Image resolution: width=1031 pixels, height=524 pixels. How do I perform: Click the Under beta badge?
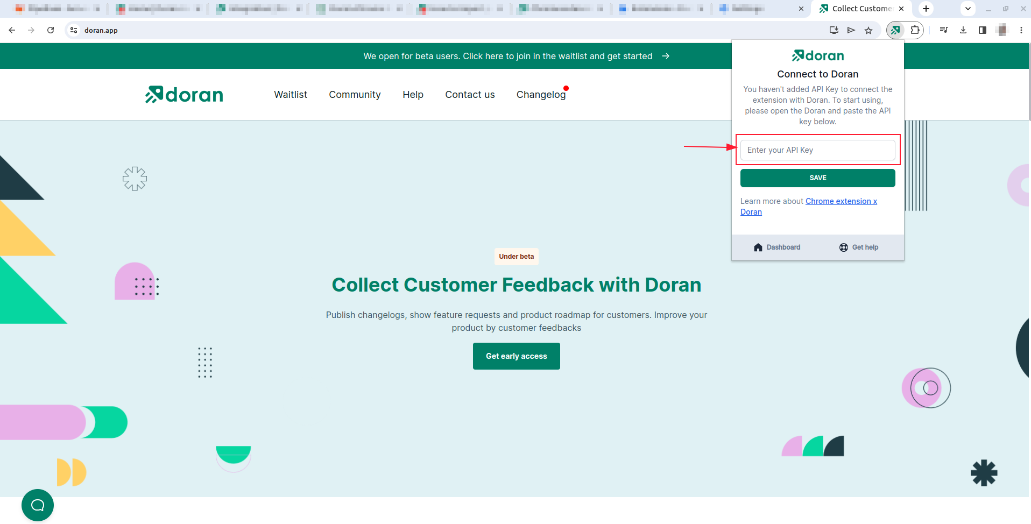coord(517,257)
